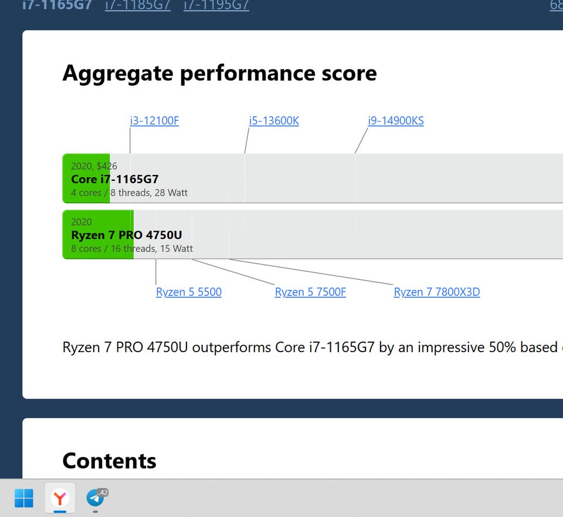The height and width of the screenshot is (517, 563).
Task: Switch to the Yandex Browser taskbar icon
Action: pyautogui.click(x=60, y=498)
